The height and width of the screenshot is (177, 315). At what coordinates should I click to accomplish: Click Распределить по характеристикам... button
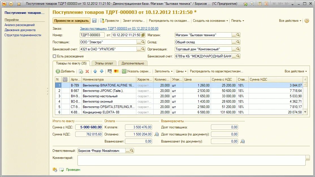click(216, 71)
